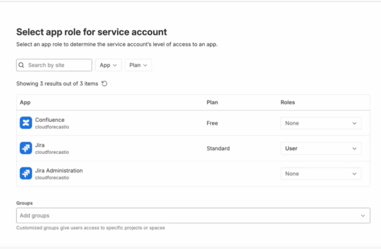The width and height of the screenshot is (381, 249).
Task: Select the Confluence app name
Action: point(50,120)
